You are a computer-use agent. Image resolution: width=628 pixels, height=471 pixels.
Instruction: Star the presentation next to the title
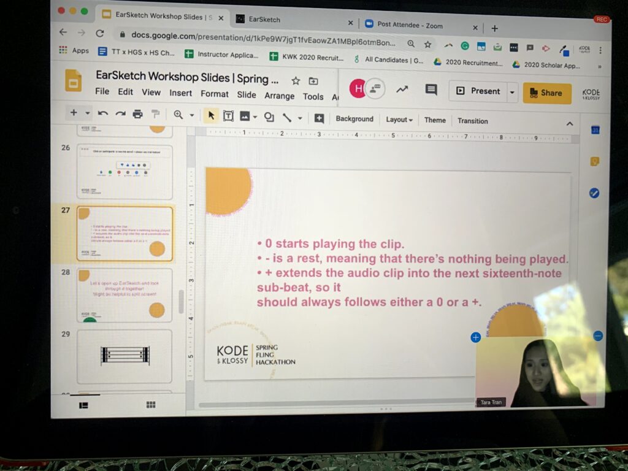click(x=296, y=81)
